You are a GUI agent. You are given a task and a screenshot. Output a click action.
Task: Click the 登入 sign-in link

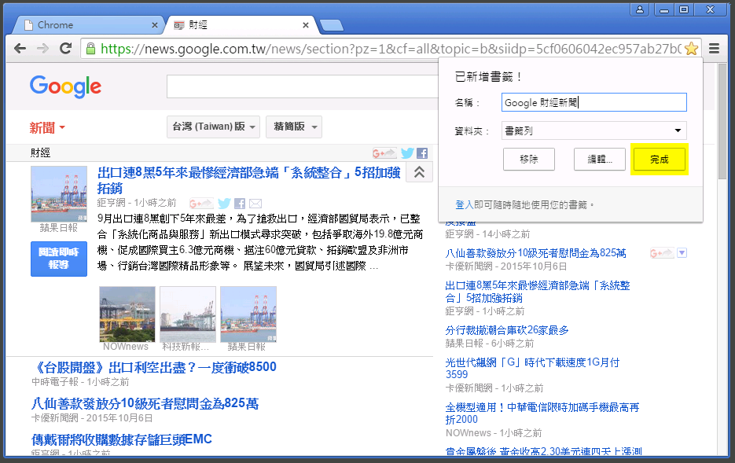click(464, 205)
